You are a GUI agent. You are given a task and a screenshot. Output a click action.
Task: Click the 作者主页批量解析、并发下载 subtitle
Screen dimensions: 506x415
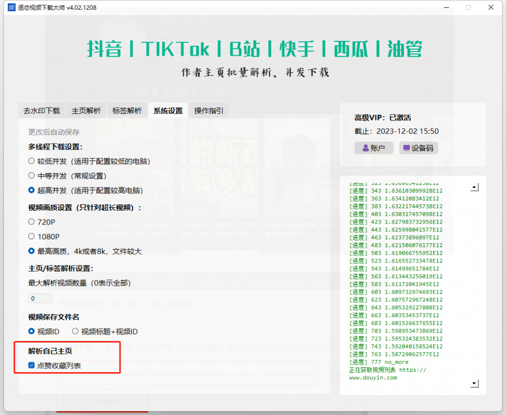click(255, 72)
